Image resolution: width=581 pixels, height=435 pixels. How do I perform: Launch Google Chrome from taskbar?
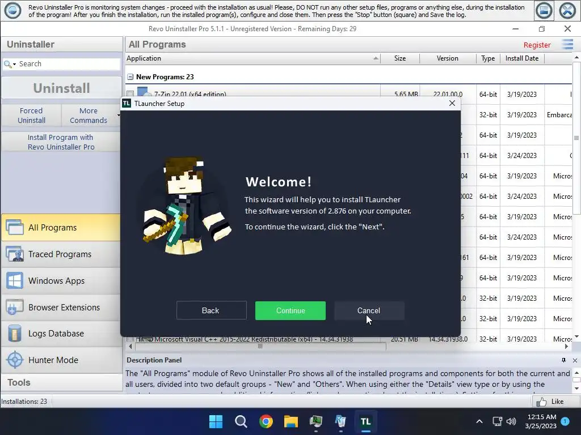(x=266, y=421)
